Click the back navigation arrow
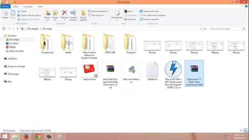Screen dimensions: 249x140 click(x=4, y=28)
